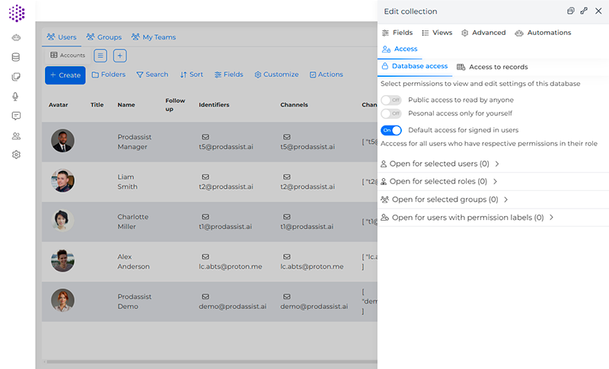Click the list view icon beside Accounts

(100, 56)
